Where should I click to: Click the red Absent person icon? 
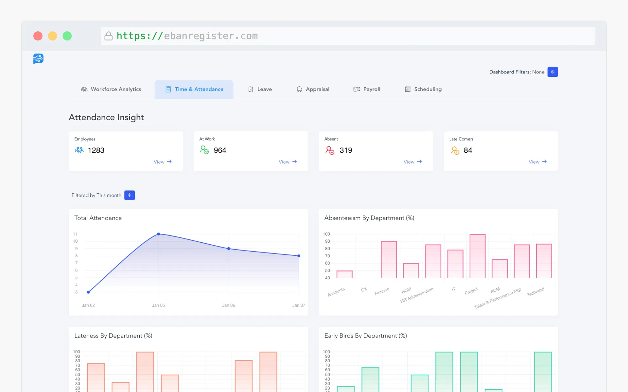click(x=330, y=150)
